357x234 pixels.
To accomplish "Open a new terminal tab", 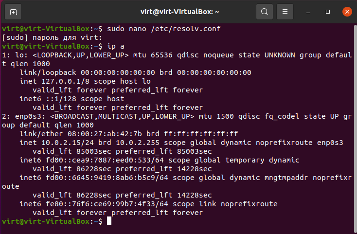I will [13, 12].
